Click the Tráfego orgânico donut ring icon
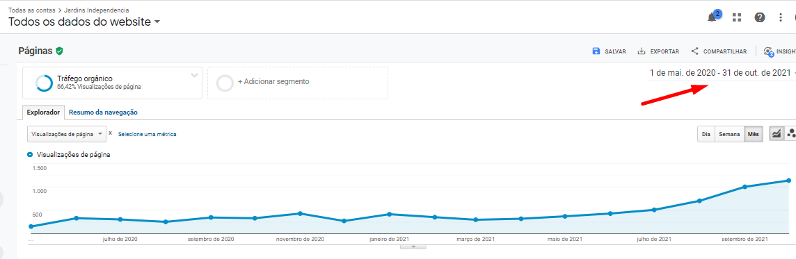Image resolution: width=796 pixels, height=259 pixels. tap(44, 83)
